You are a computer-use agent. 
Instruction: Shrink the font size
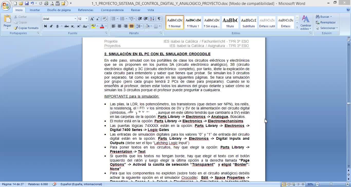98,19
